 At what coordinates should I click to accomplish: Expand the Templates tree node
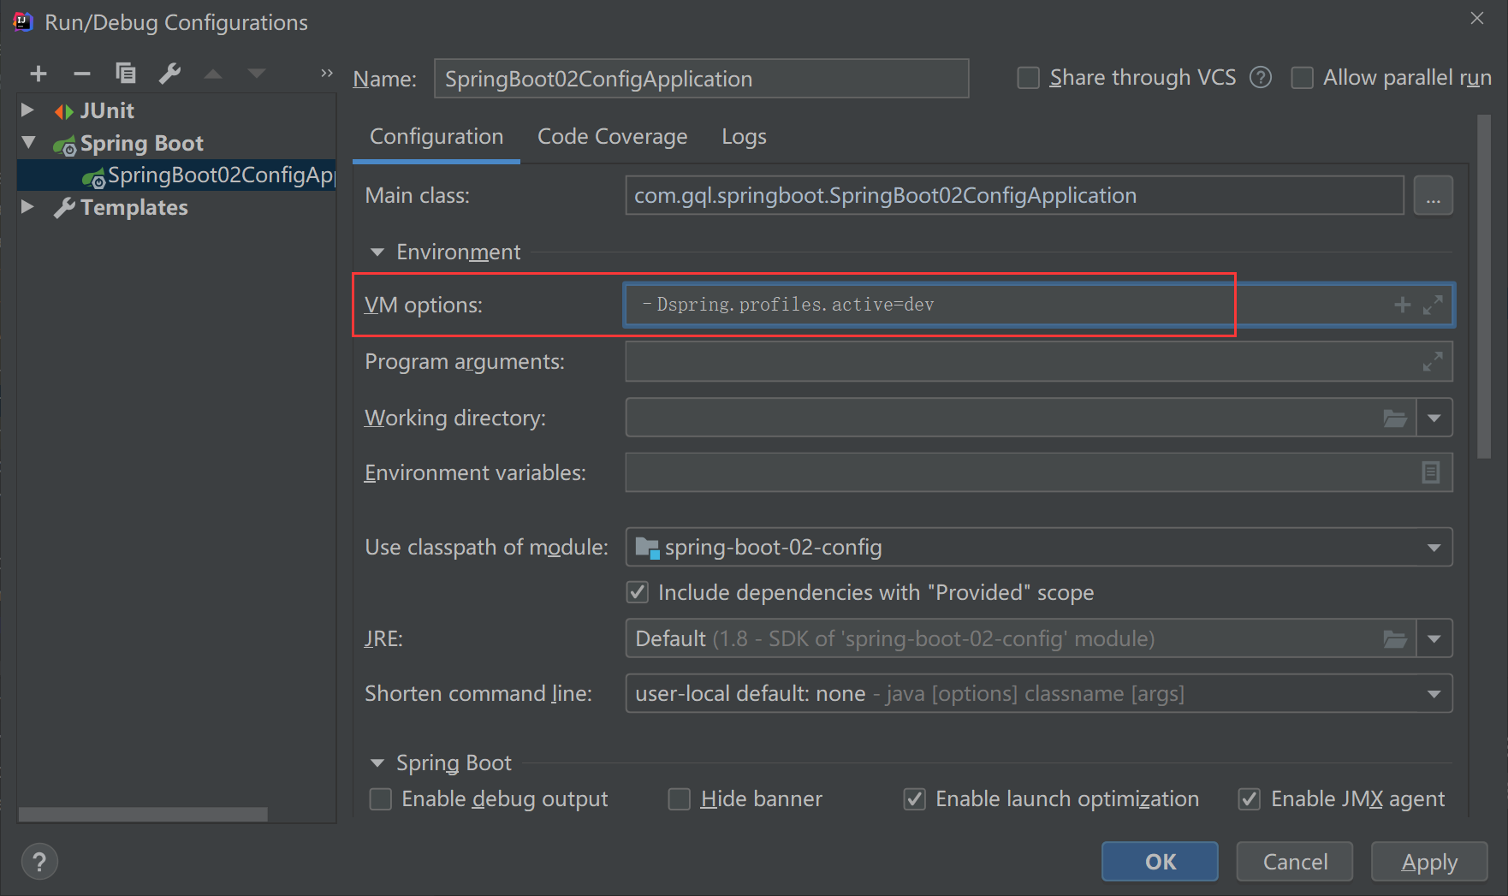[x=27, y=207]
